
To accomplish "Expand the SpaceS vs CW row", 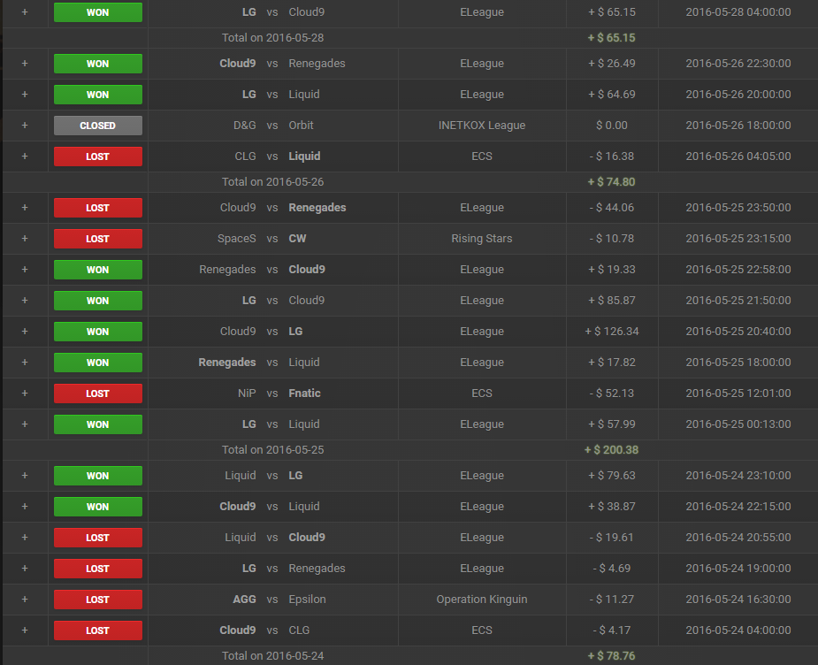I will point(25,239).
